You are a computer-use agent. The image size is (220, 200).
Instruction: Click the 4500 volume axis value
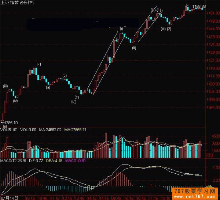point(216,136)
